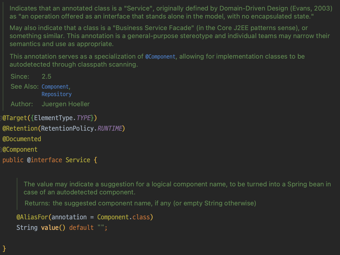Click the @Documented annotation
This screenshot has height=255, width=340.
click(x=22, y=139)
